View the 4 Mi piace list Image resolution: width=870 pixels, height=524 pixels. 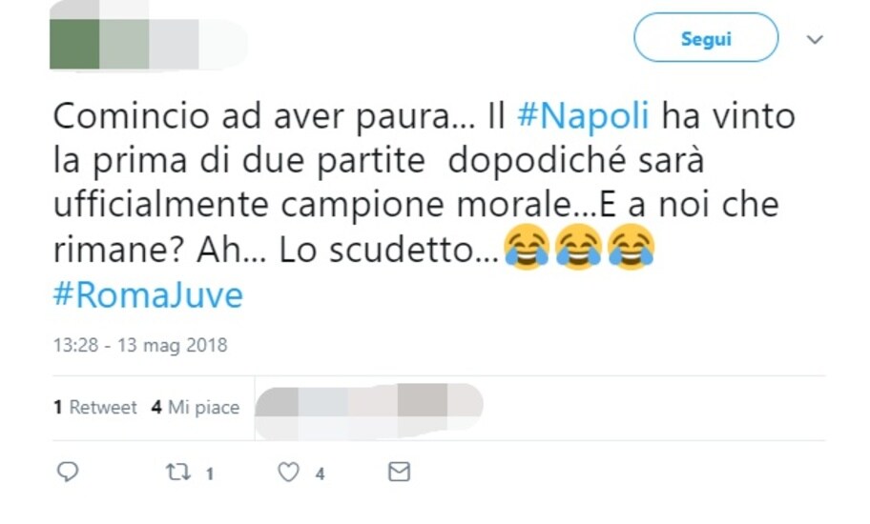click(x=196, y=408)
